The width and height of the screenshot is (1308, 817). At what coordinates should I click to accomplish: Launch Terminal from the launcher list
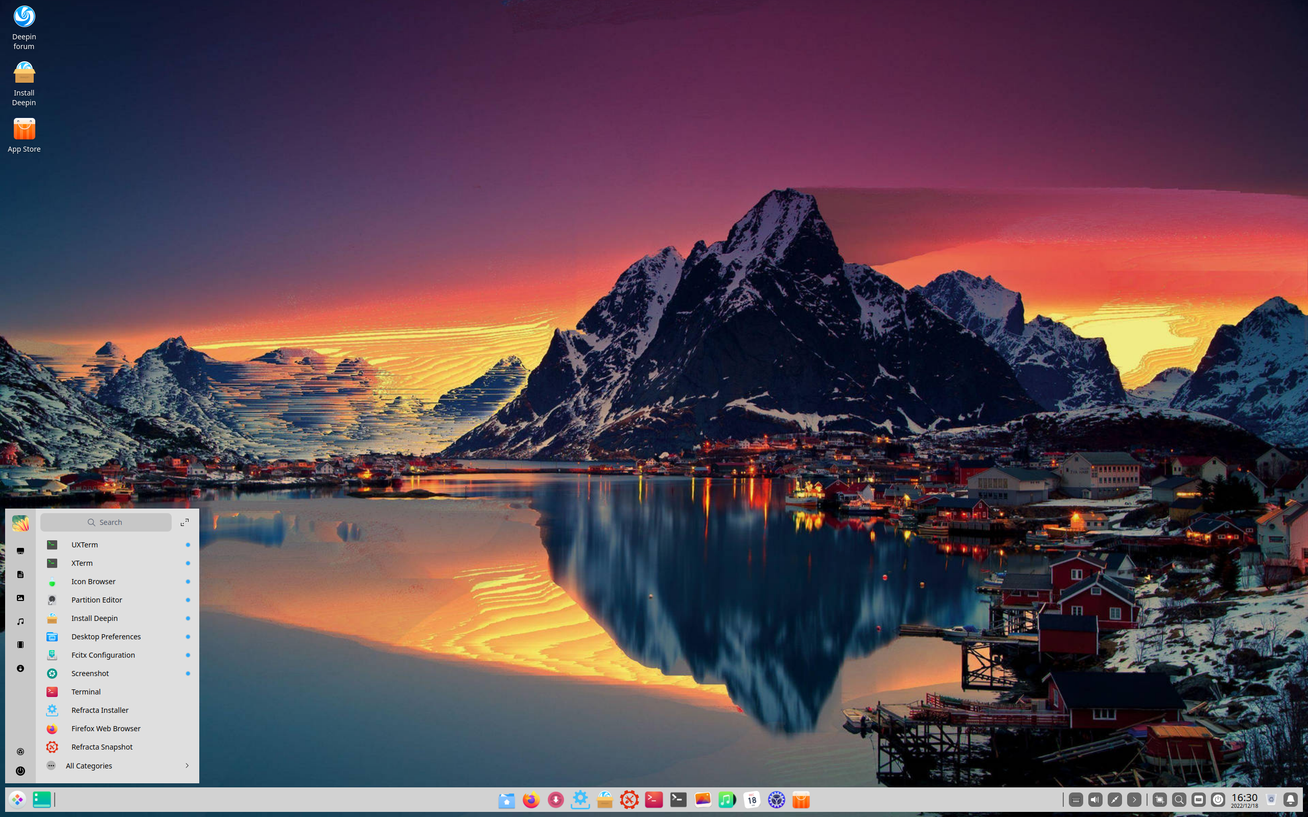click(118, 691)
